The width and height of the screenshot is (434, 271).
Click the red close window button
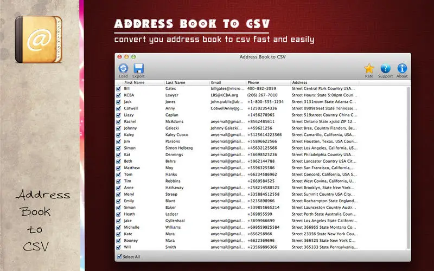tap(119, 57)
